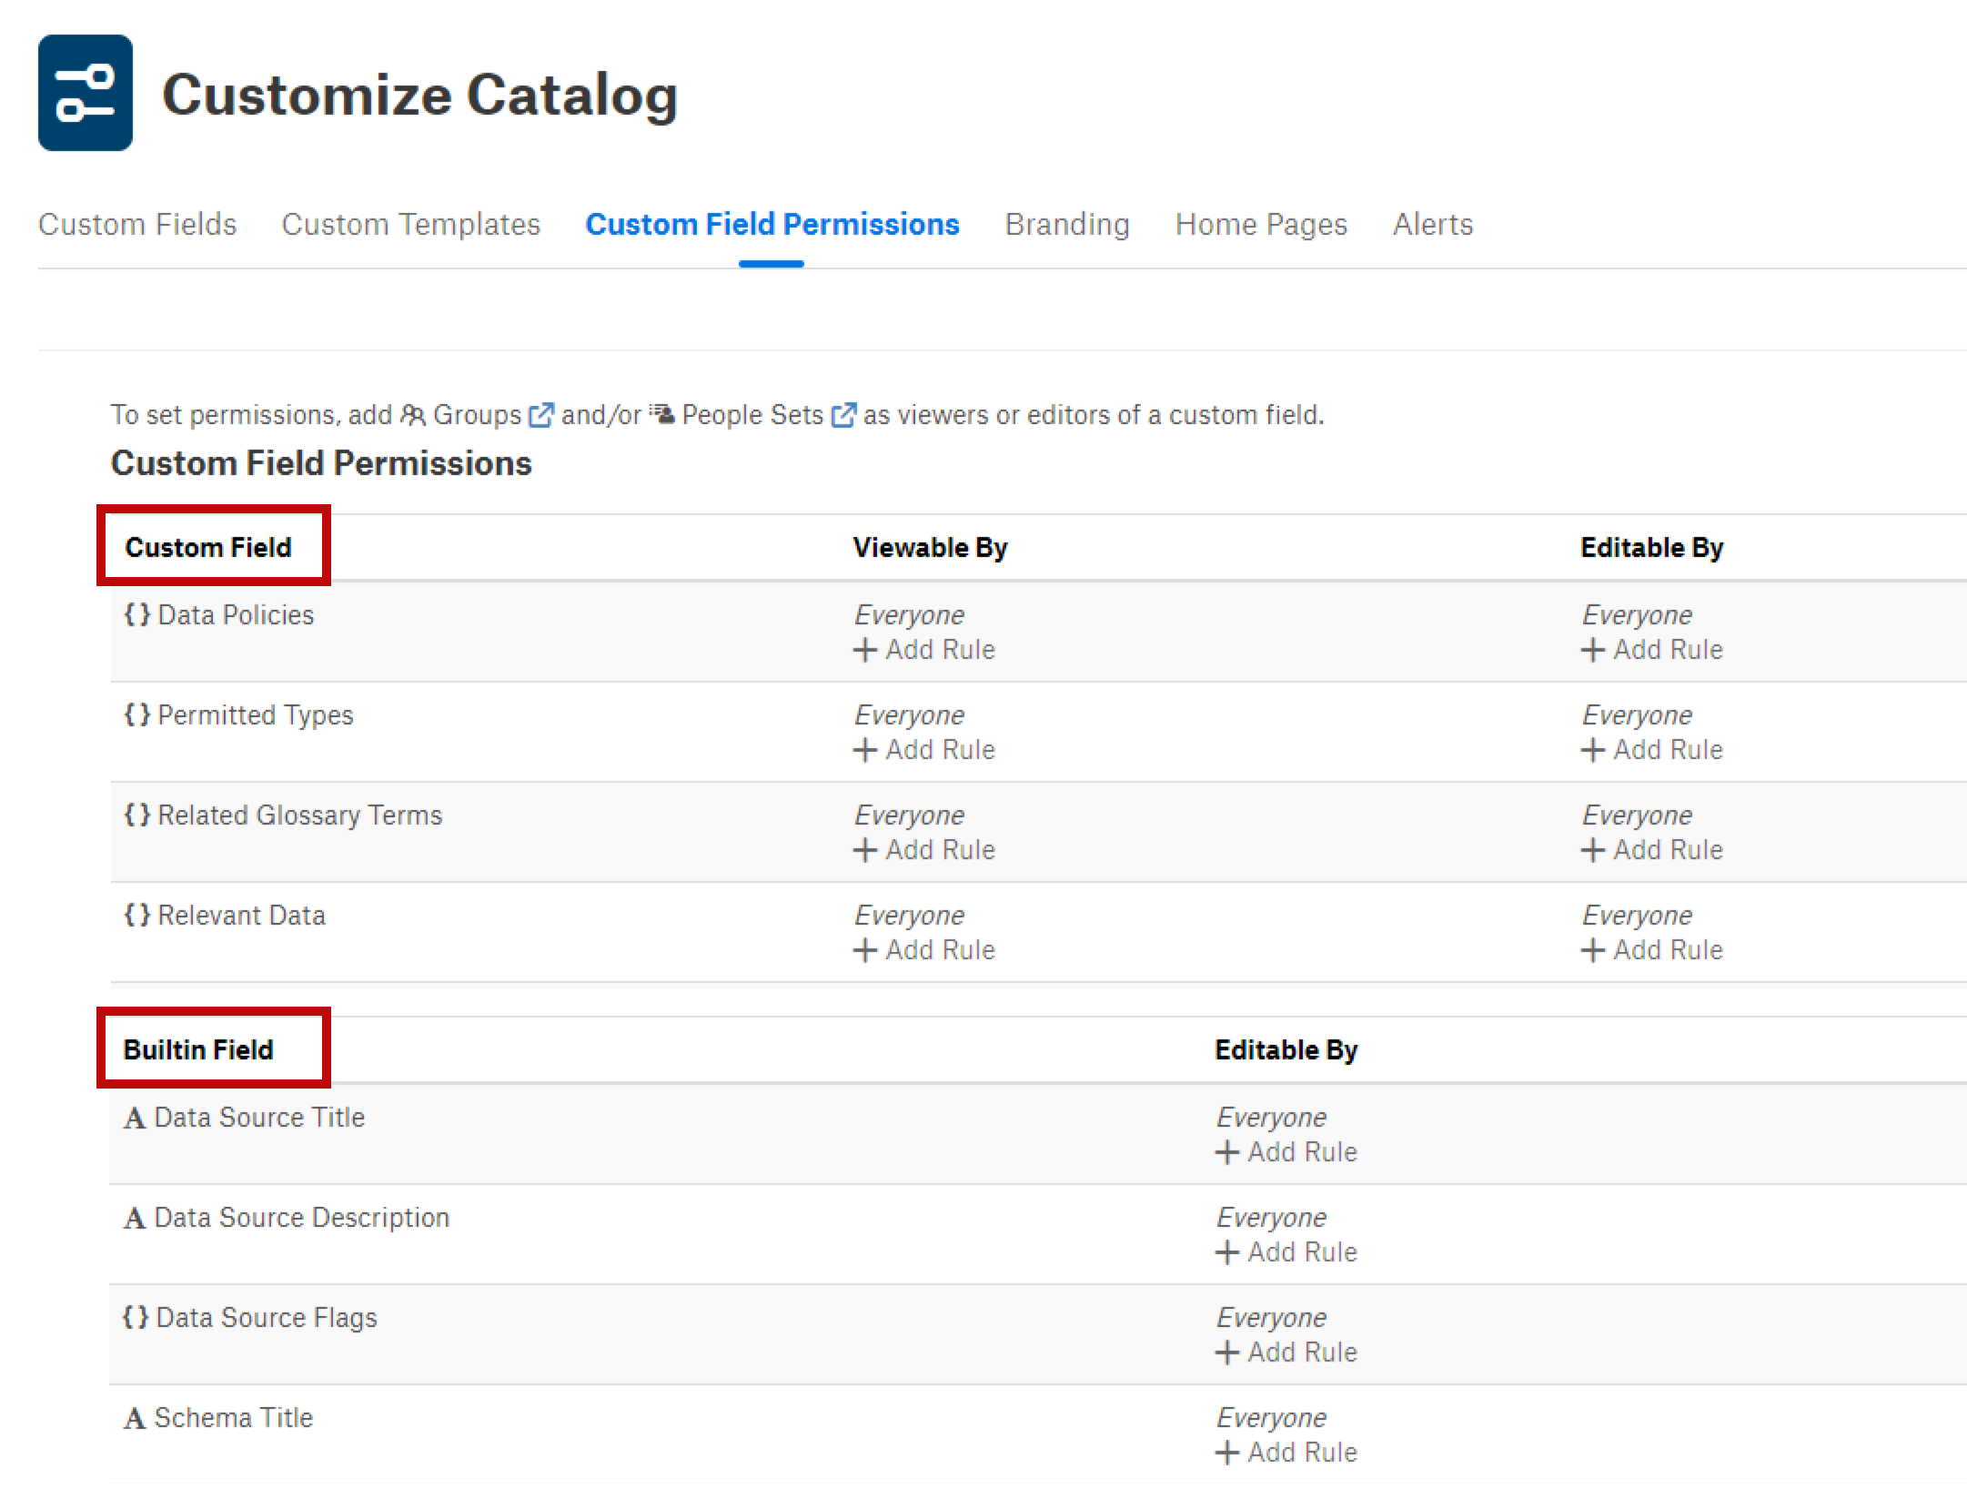Add an Editable By rule for Permitted Types
This screenshot has width=1967, height=1489.
(1652, 750)
